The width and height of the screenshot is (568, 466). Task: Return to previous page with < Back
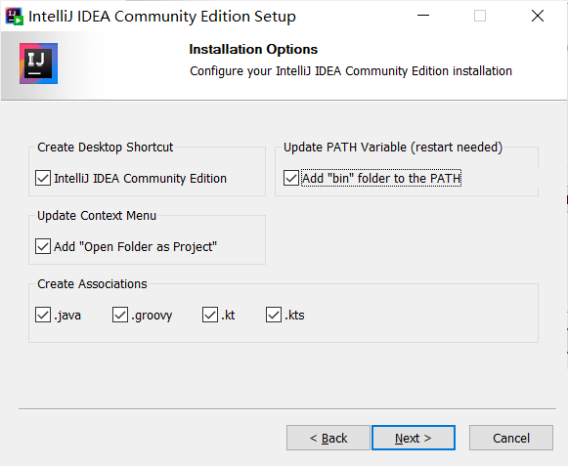[x=328, y=438]
